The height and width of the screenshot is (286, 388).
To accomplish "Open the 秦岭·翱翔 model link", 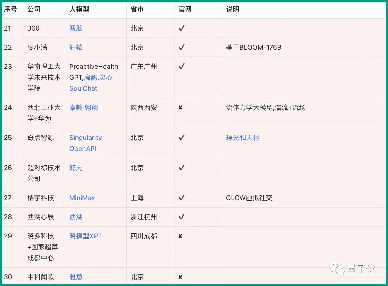I will [84, 108].
